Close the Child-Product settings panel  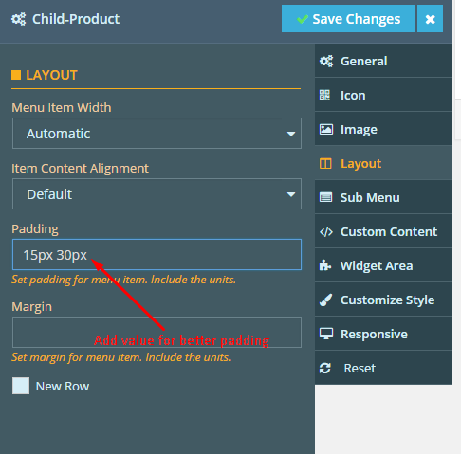(431, 19)
